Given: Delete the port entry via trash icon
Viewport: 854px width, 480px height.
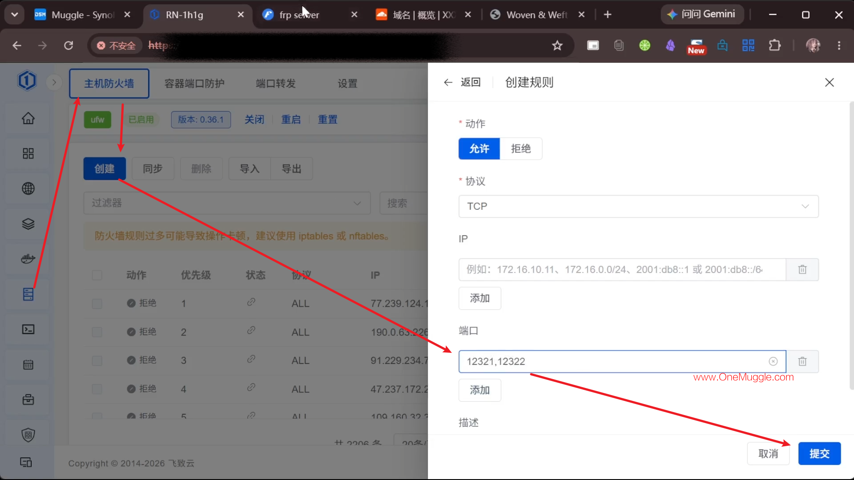Looking at the screenshot, I should [802, 361].
